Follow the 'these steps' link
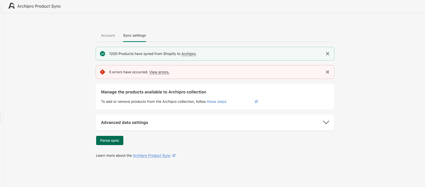 click(x=217, y=102)
